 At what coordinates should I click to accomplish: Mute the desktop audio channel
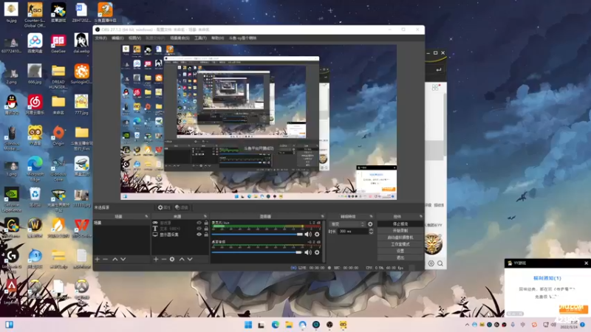coord(308,252)
